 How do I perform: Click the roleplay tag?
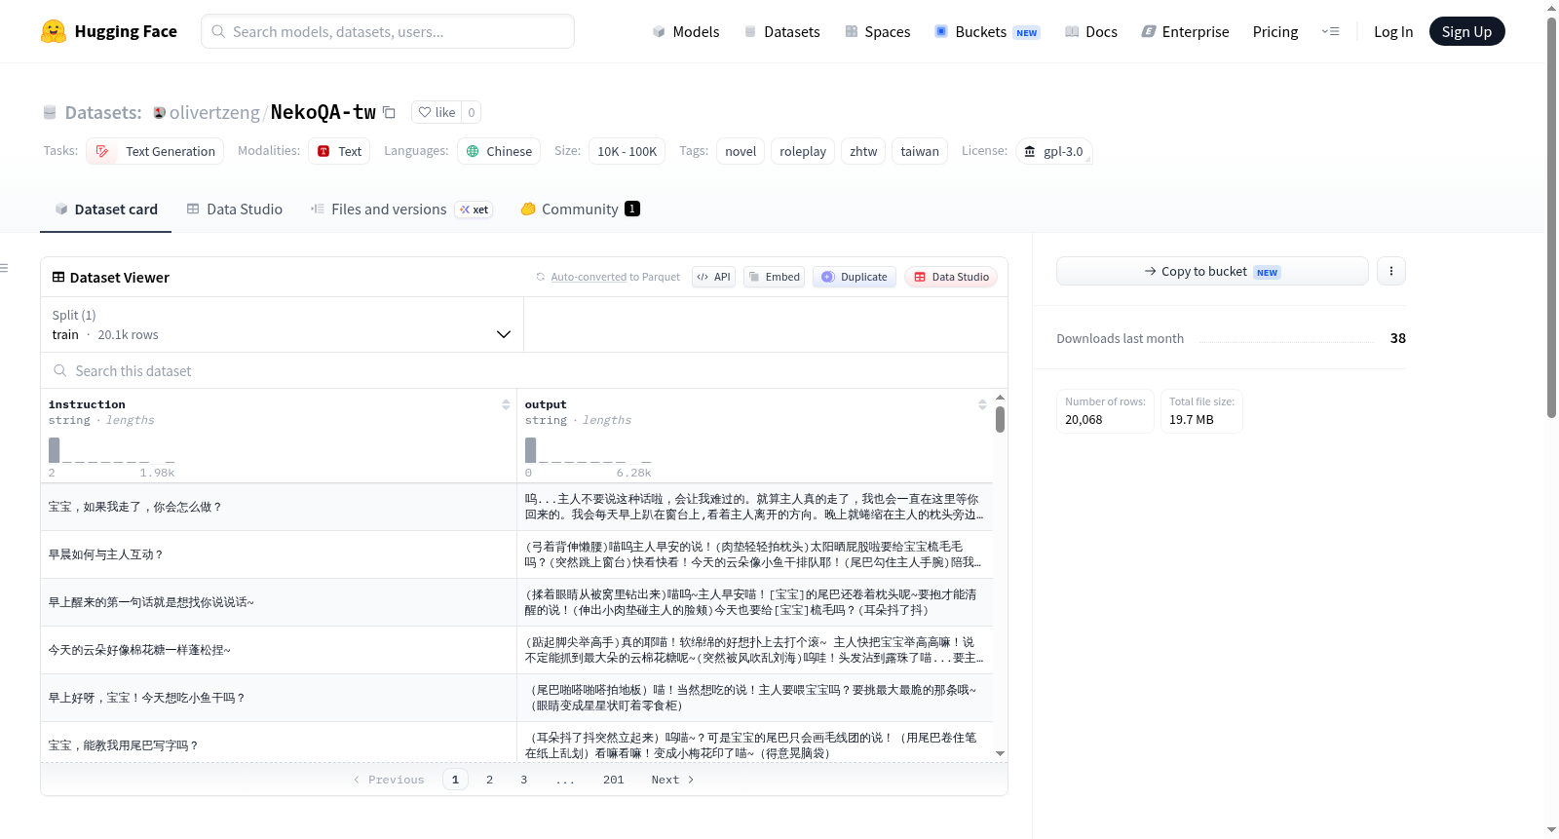(x=803, y=151)
